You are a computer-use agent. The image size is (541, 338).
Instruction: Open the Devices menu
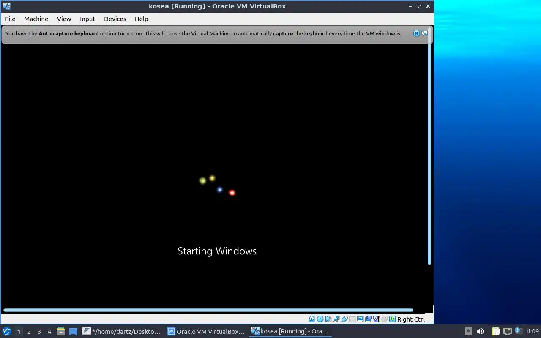tap(115, 19)
